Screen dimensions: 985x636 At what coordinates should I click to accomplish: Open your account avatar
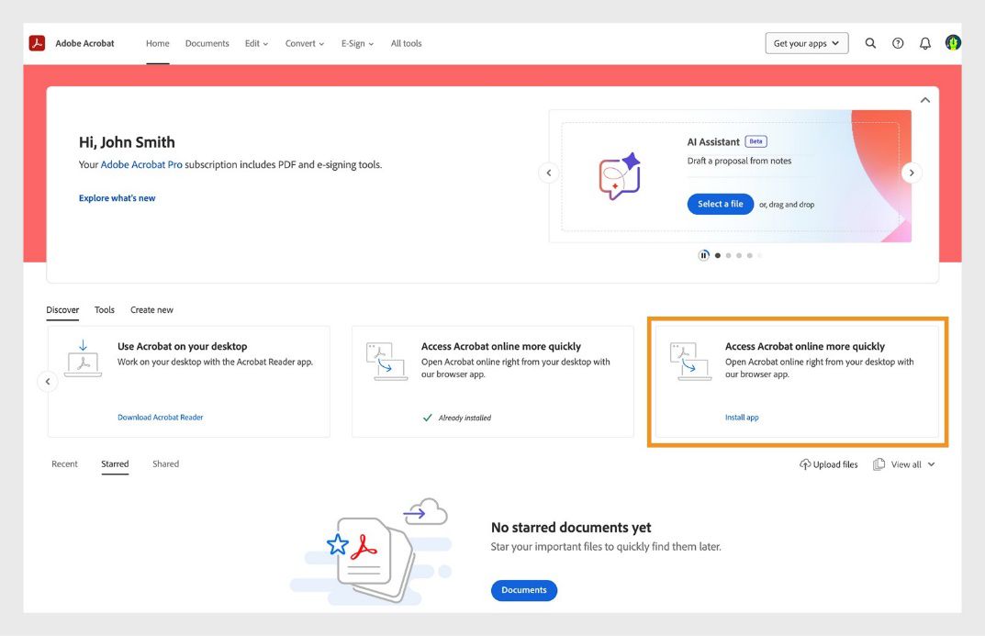[952, 42]
